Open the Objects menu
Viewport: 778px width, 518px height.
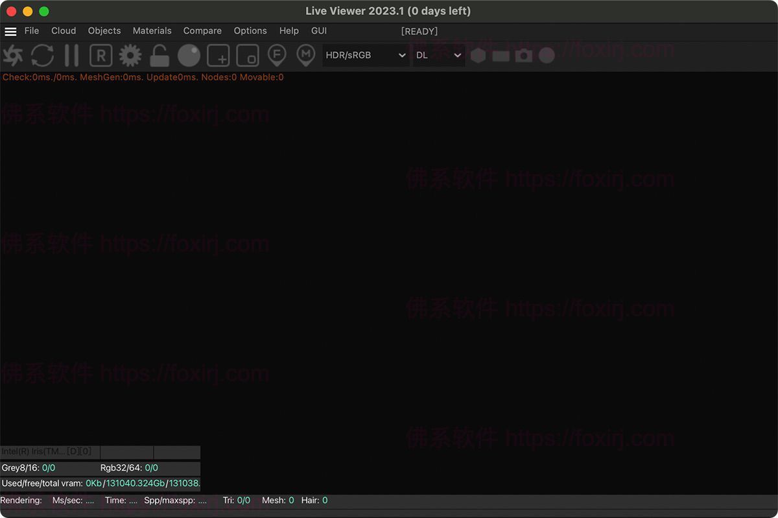coord(104,30)
